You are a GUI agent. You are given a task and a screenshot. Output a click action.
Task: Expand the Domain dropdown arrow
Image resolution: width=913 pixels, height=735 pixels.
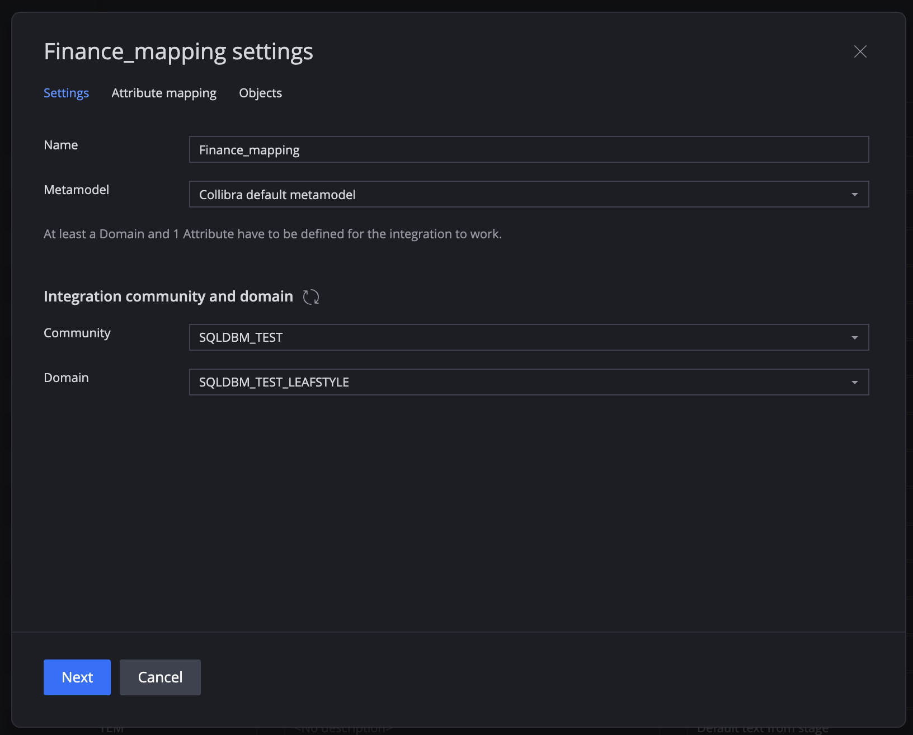pos(855,383)
